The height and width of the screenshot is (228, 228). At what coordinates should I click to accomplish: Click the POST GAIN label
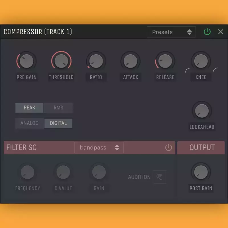click(x=201, y=188)
